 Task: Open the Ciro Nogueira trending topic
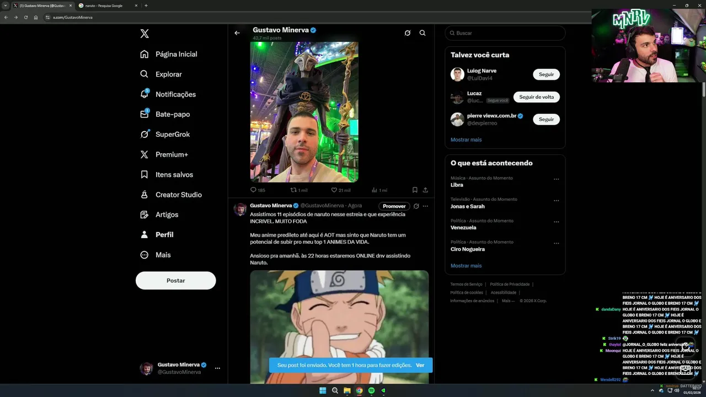pyautogui.click(x=468, y=249)
